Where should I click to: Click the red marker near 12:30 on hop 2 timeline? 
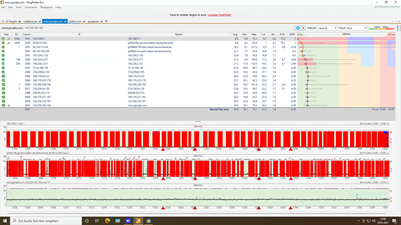coord(195,179)
